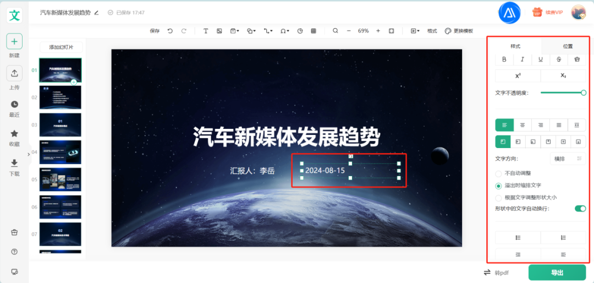The height and width of the screenshot is (283, 594).
Task: Open the omega symbols dropdown
Action: tap(284, 31)
